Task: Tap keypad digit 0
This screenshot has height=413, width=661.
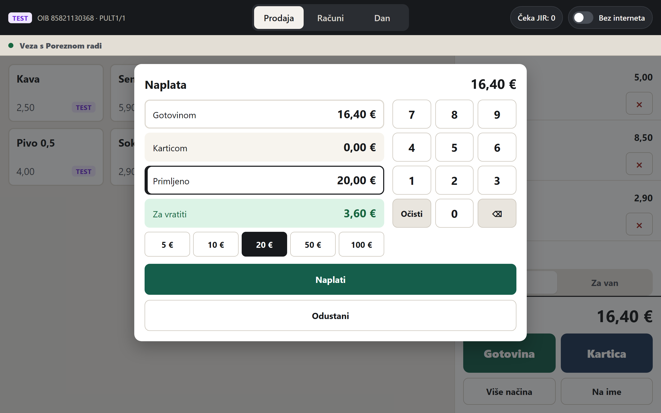Action: [454, 213]
